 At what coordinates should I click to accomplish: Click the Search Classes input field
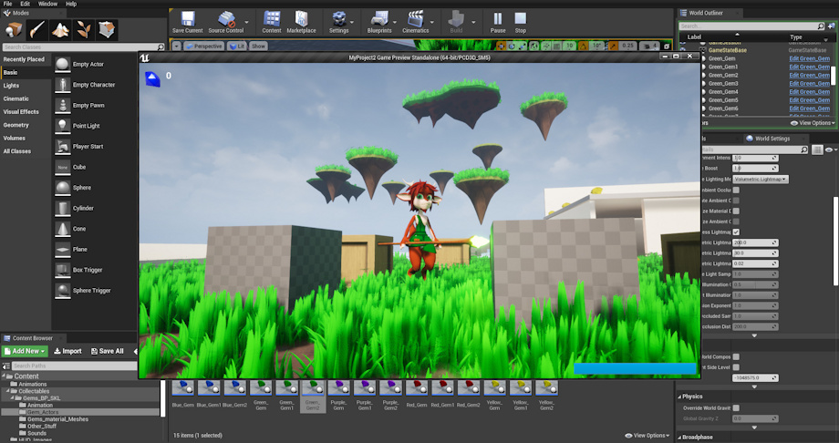(x=83, y=47)
